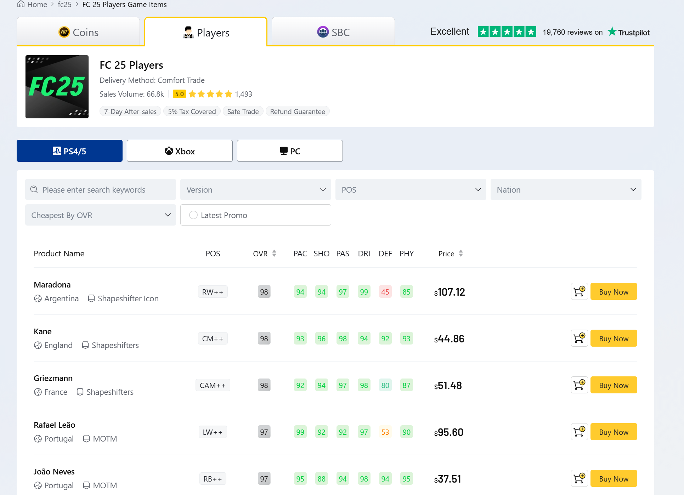Buy Now for Maradona

[614, 292]
